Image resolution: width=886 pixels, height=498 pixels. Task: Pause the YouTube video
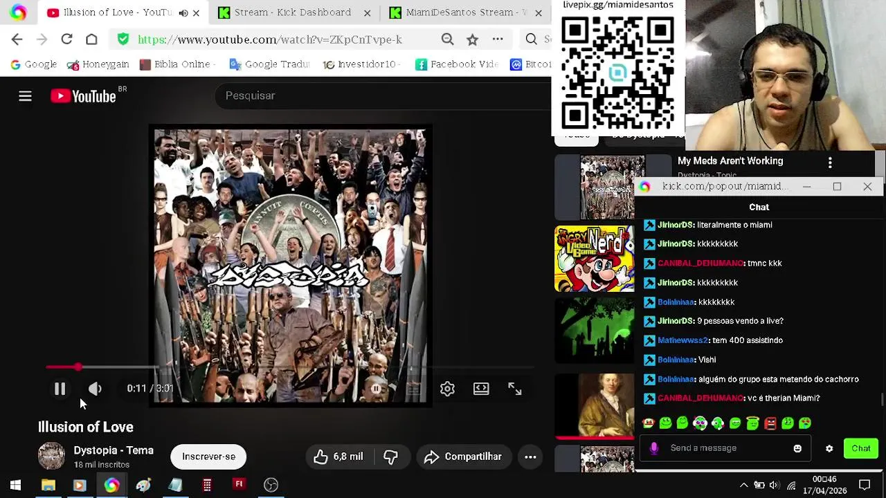60,389
